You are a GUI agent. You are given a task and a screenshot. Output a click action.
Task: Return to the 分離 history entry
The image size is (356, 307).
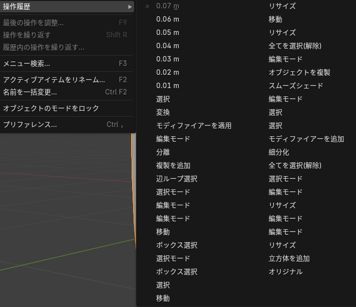(x=163, y=152)
